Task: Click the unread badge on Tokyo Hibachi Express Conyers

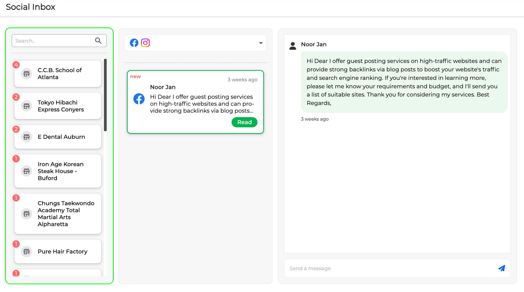Action: coord(16,96)
